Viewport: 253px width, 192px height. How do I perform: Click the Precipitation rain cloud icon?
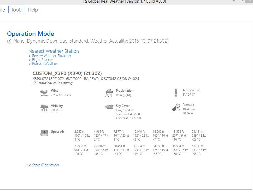[109, 93]
